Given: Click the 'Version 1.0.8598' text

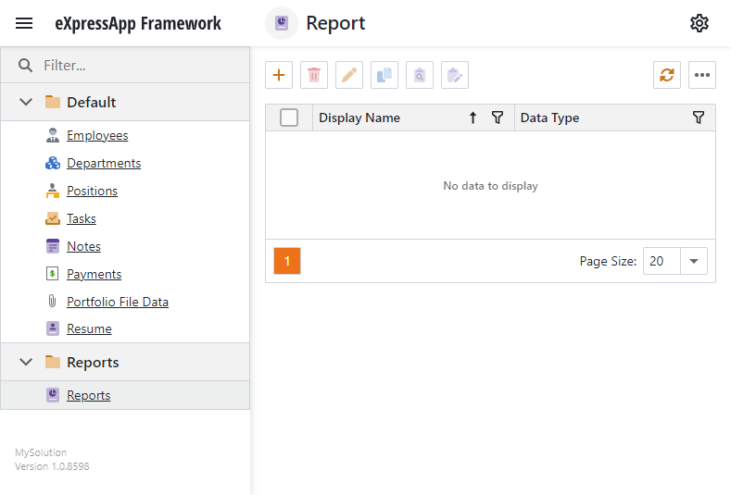Looking at the screenshot, I should click(x=52, y=466).
